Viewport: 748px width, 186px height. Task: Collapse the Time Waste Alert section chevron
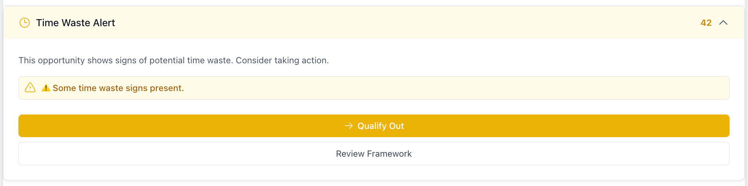click(x=723, y=23)
